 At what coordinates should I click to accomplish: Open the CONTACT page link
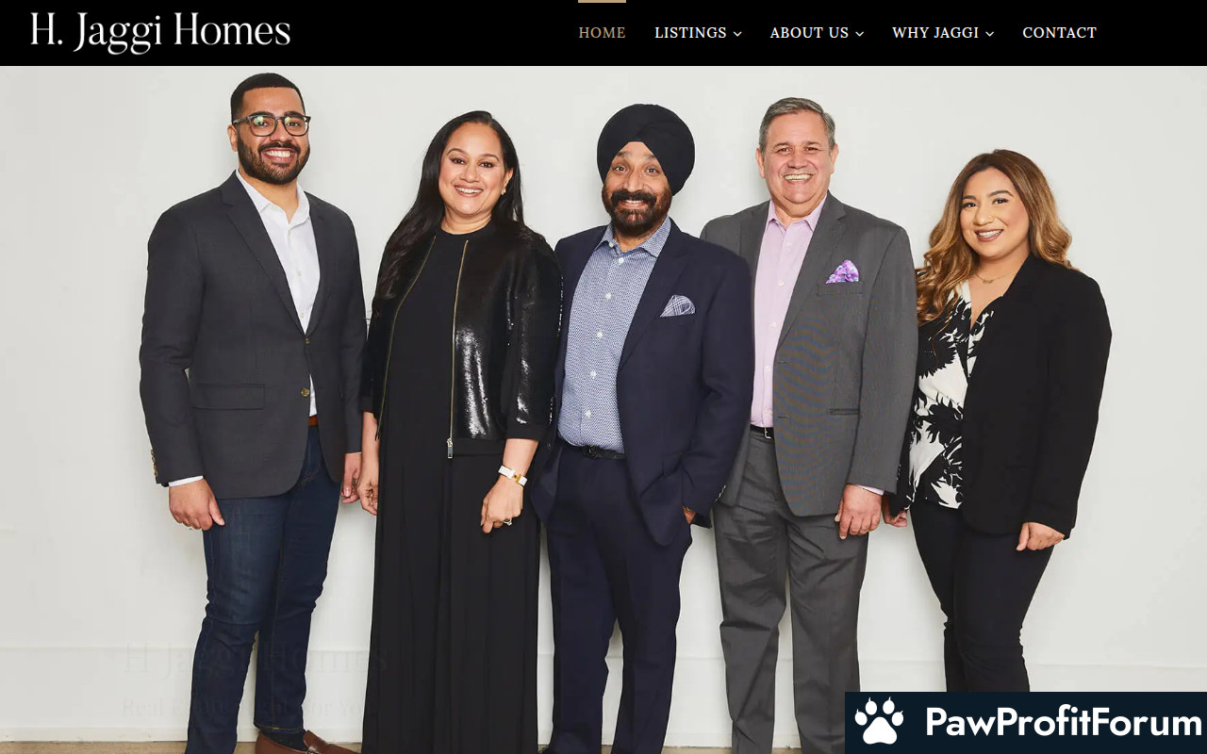pyautogui.click(x=1059, y=33)
